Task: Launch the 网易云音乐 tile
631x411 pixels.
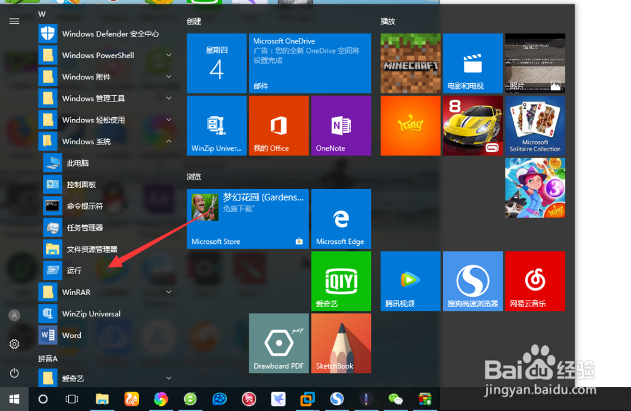Action: [535, 281]
